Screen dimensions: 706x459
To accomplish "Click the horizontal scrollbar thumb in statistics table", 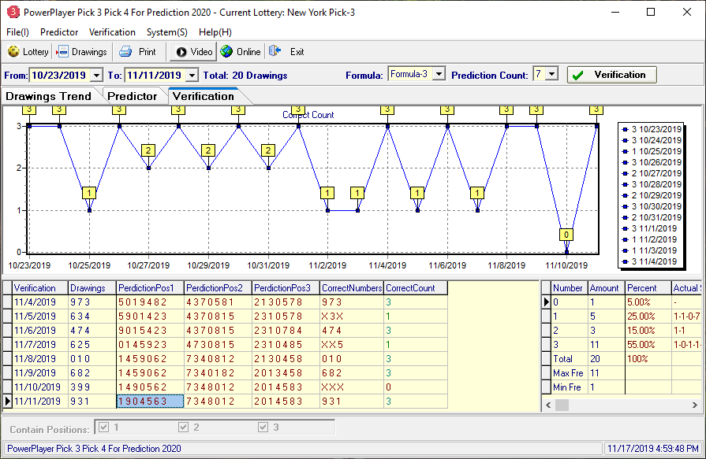I will pyautogui.click(x=562, y=405).
